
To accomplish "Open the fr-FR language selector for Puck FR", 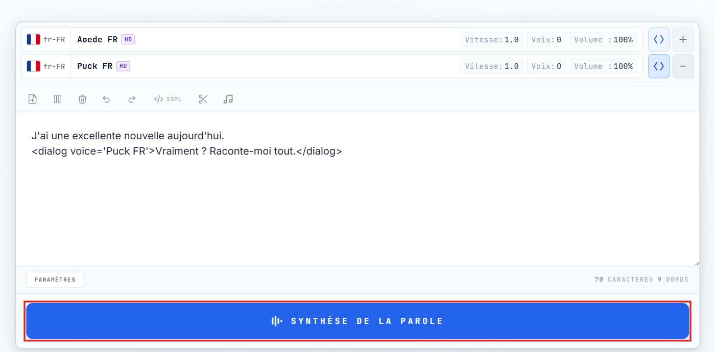I will 54,66.
